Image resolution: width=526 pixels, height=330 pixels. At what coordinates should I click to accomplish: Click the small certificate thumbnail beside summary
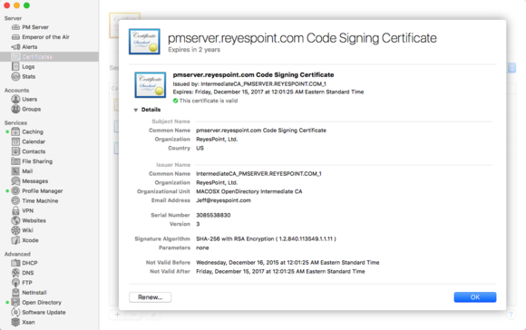[151, 85]
